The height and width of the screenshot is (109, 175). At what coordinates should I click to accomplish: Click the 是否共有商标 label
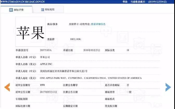pyautogui.click(x=112, y=85)
